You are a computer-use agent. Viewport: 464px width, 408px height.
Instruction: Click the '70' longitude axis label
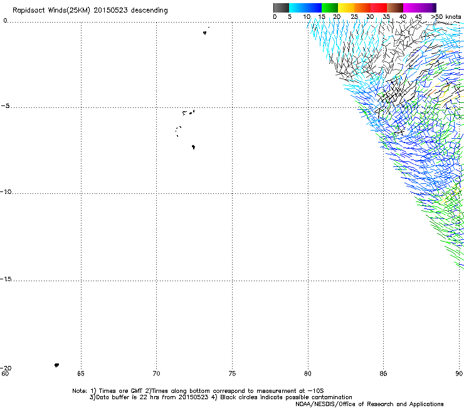click(156, 373)
